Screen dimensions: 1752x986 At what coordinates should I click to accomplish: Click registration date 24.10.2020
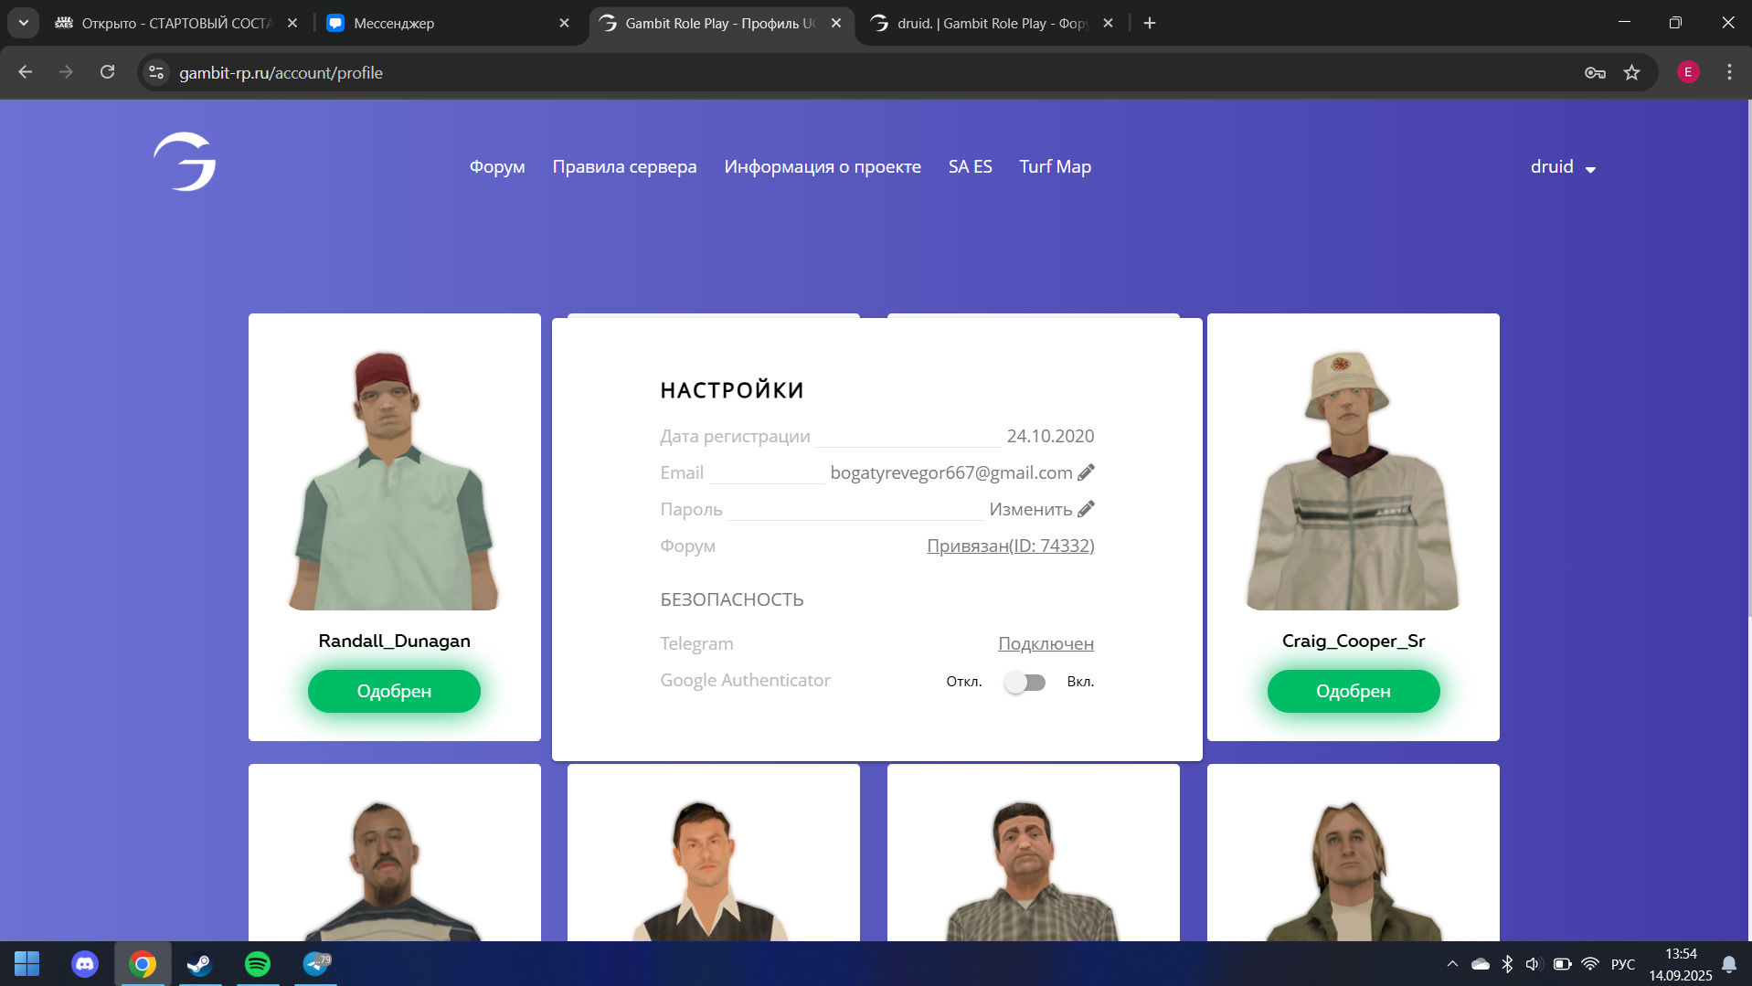pos(1050,436)
